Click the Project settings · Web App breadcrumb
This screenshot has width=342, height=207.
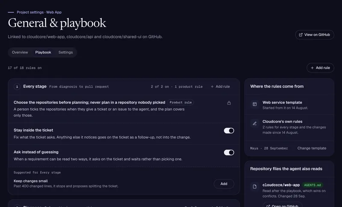pyautogui.click(x=39, y=12)
